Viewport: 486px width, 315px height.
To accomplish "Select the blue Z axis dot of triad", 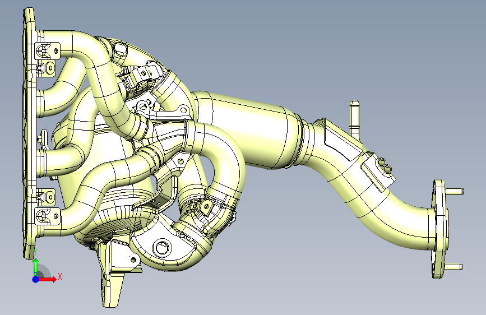I will [36, 279].
